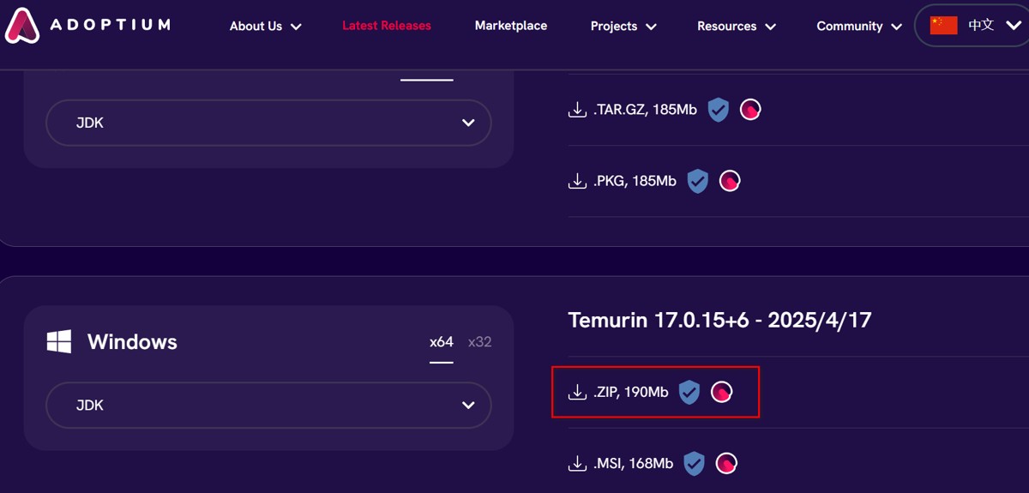Open the upper JDK package type dropdown
The image size is (1029, 493).
click(x=268, y=123)
